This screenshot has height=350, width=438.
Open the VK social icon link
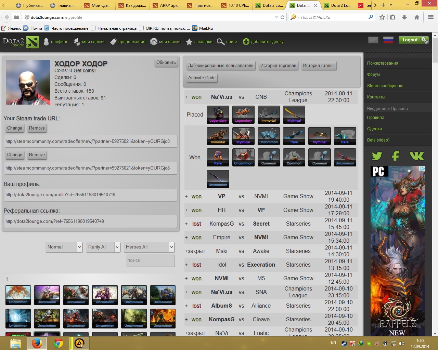click(x=416, y=156)
